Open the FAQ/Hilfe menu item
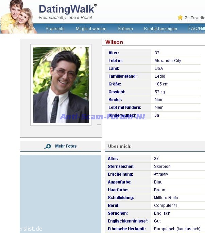Viewport: 205px width, 233px height. (197, 29)
